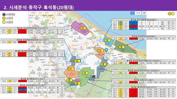Click the 흑석동 흑석한강센트레빌1차 table header
Viewport: 177px width, 99px height.
point(144,61)
